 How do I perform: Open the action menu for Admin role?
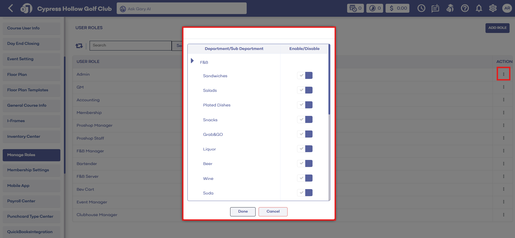click(503, 74)
